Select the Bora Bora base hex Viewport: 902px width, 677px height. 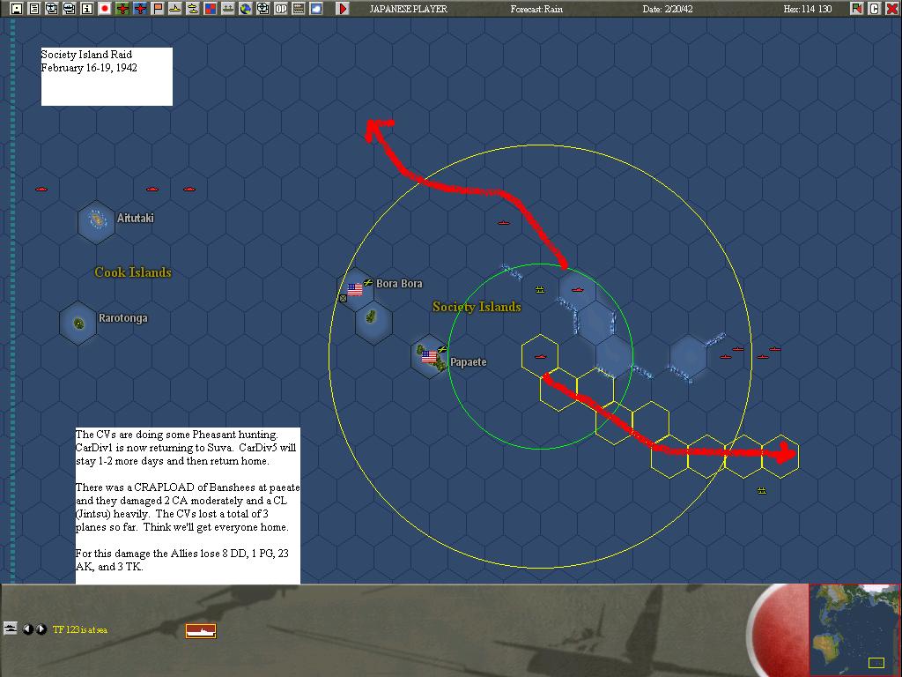click(356, 289)
